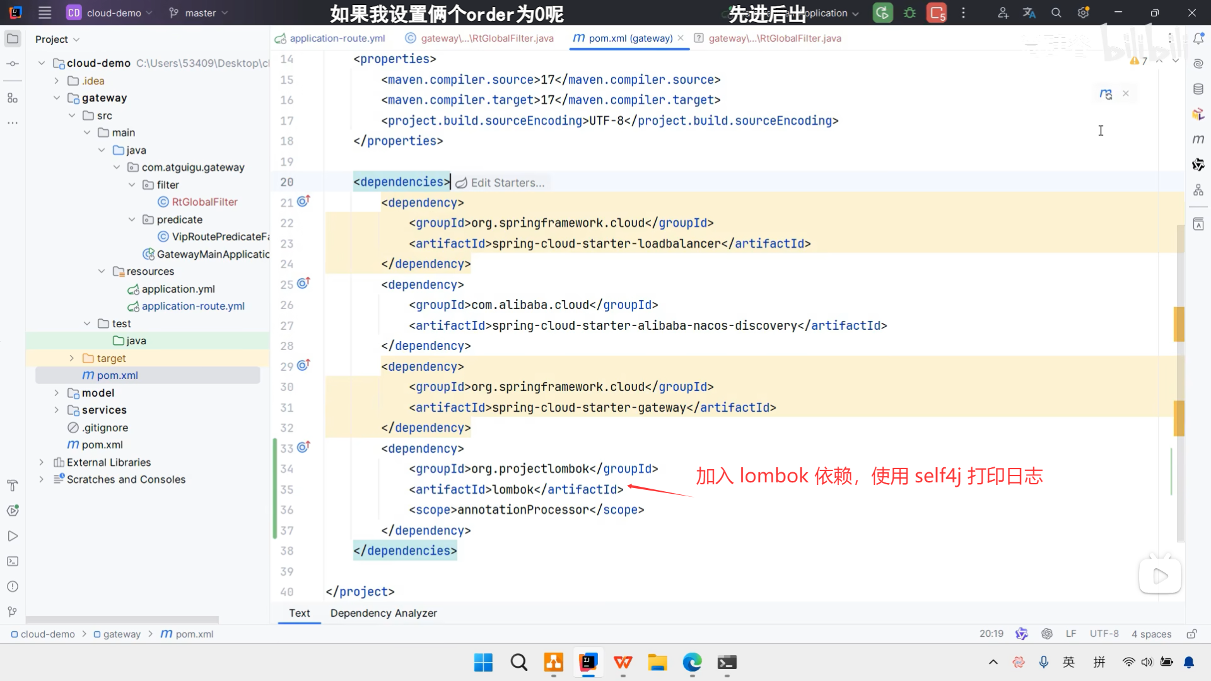Viewport: 1211px width, 681px height.
Task: Open the Git tool window icon
Action: (13, 612)
